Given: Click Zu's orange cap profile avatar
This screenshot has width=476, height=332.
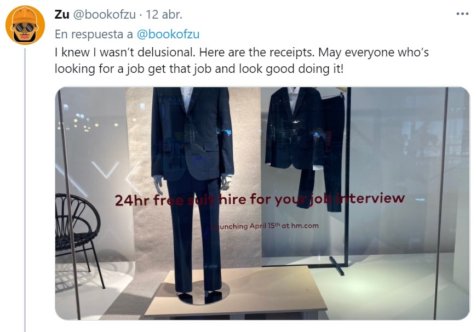Looking at the screenshot, I should point(25,25).
